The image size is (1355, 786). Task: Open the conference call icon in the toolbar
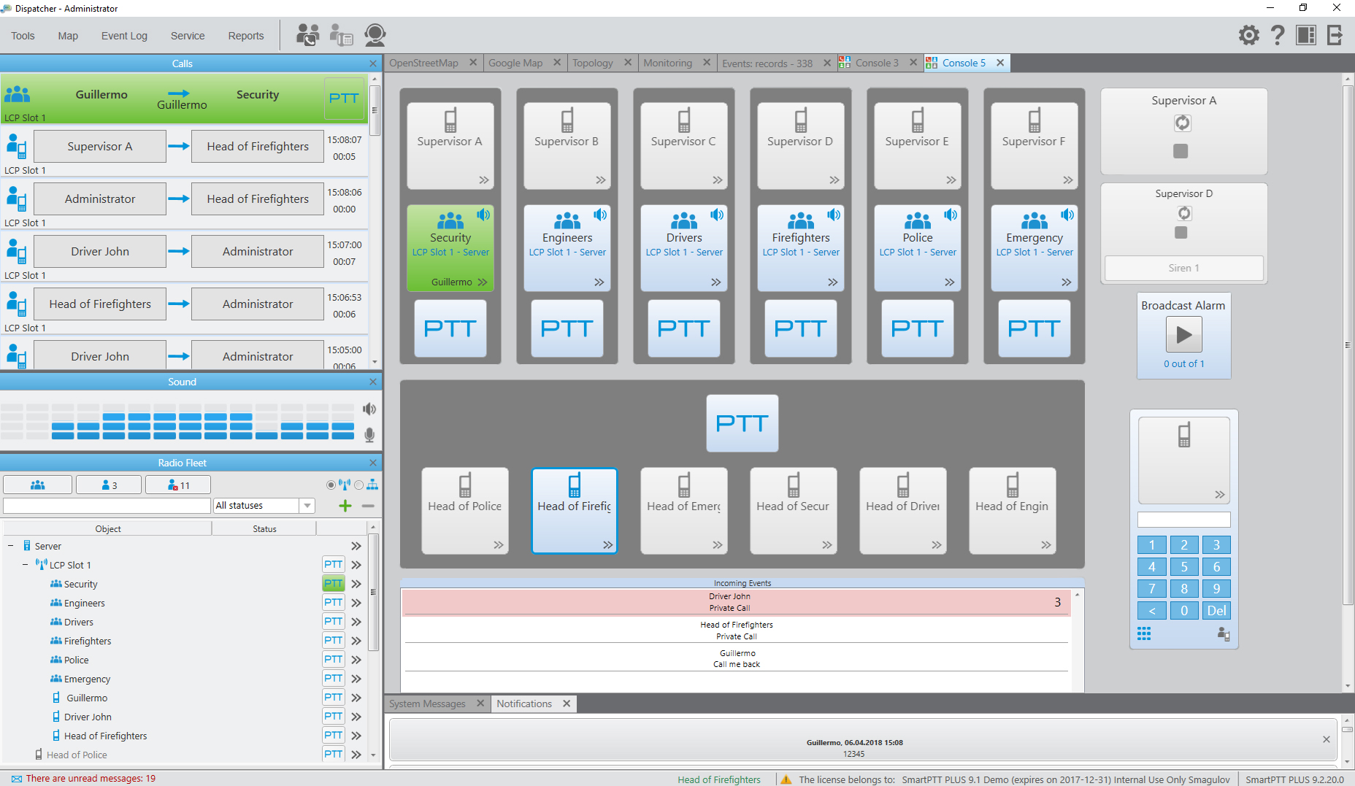coord(307,34)
